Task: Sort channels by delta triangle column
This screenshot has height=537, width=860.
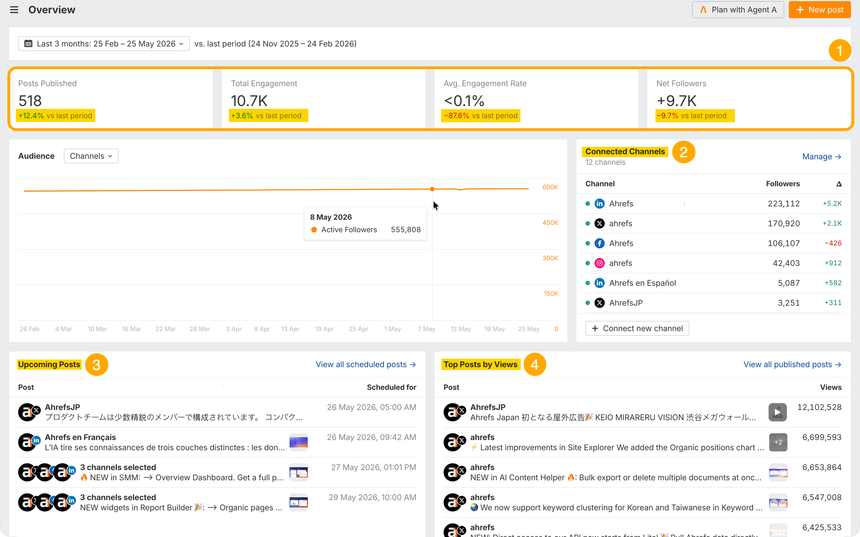Action: point(839,184)
